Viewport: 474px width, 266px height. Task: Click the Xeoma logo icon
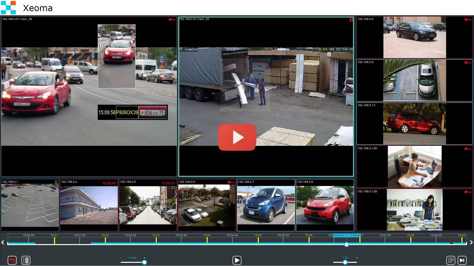[8, 8]
